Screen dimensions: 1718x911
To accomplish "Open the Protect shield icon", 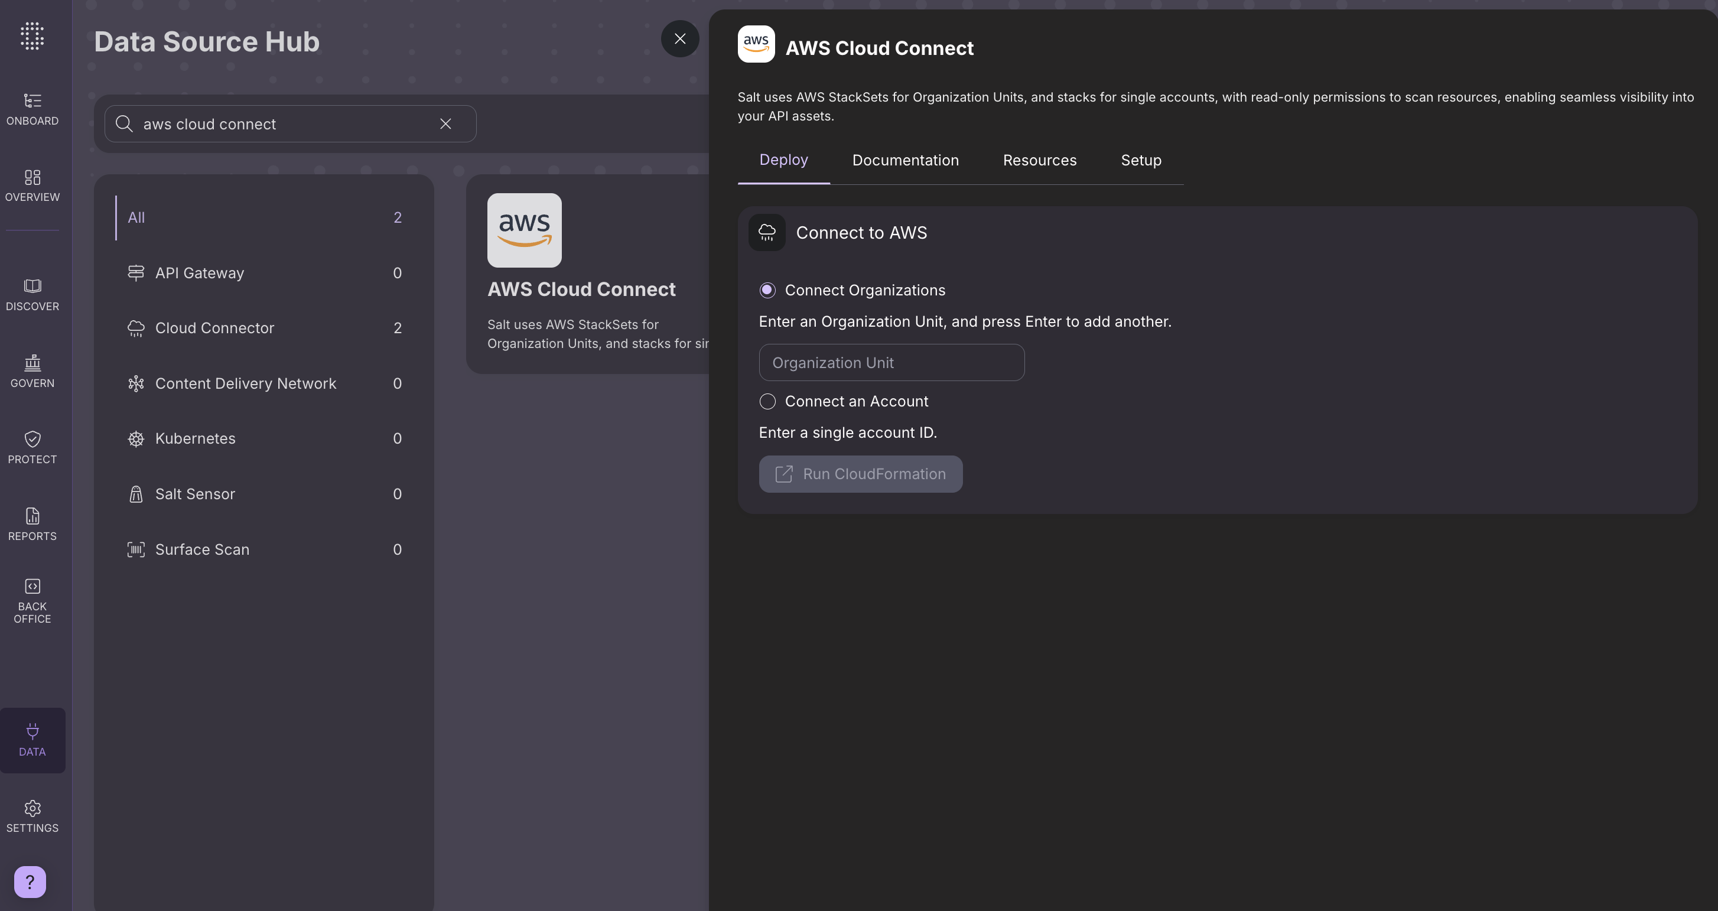I will click(32, 440).
